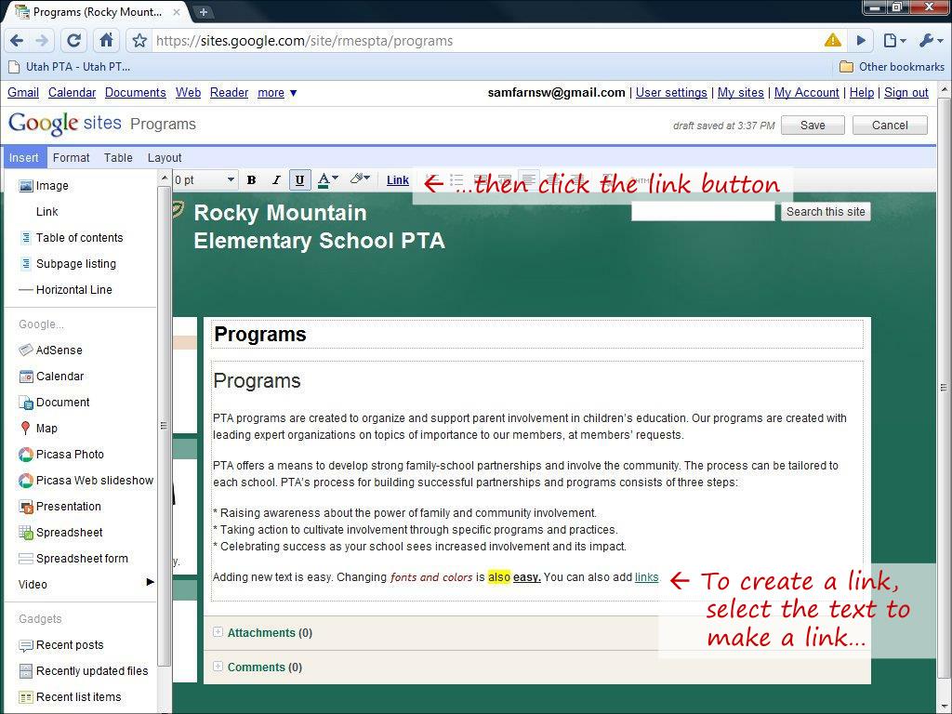Insert a Google Document from menu
The image size is (952, 714).
(55, 403)
